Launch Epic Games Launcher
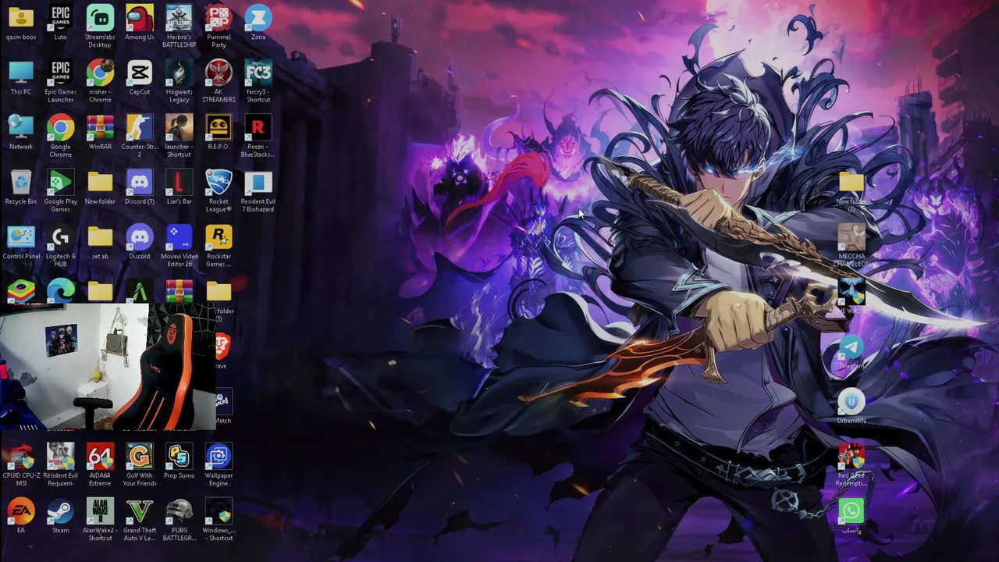This screenshot has width=999, height=562. click(x=60, y=80)
